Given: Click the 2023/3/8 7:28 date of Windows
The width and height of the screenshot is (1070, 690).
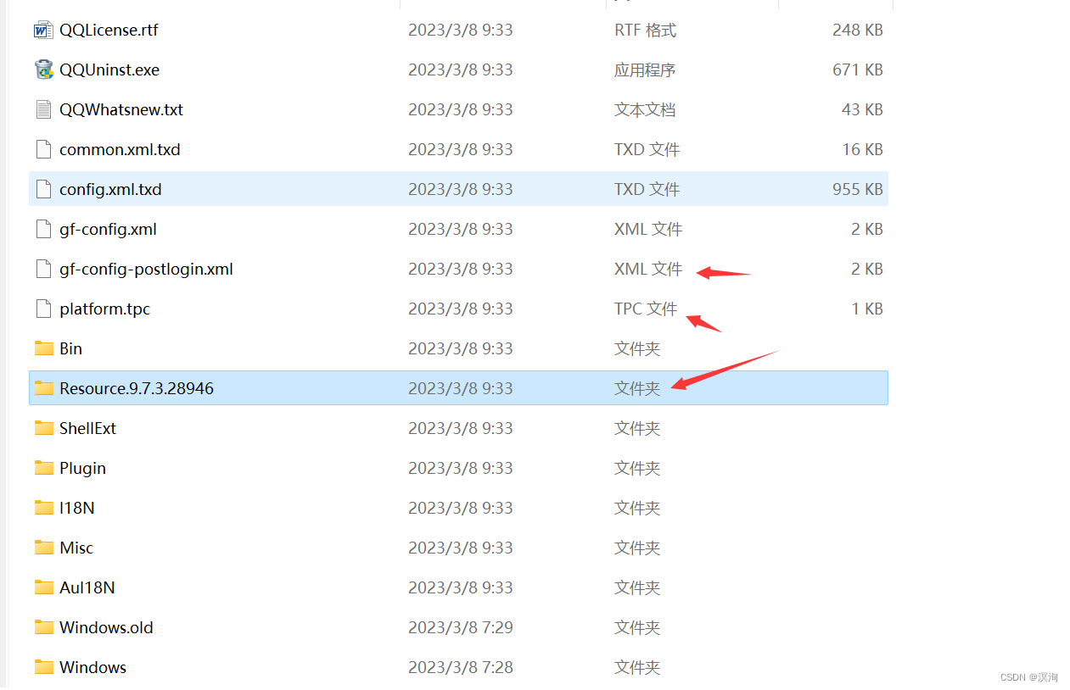Looking at the screenshot, I should (x=461, y=667).
